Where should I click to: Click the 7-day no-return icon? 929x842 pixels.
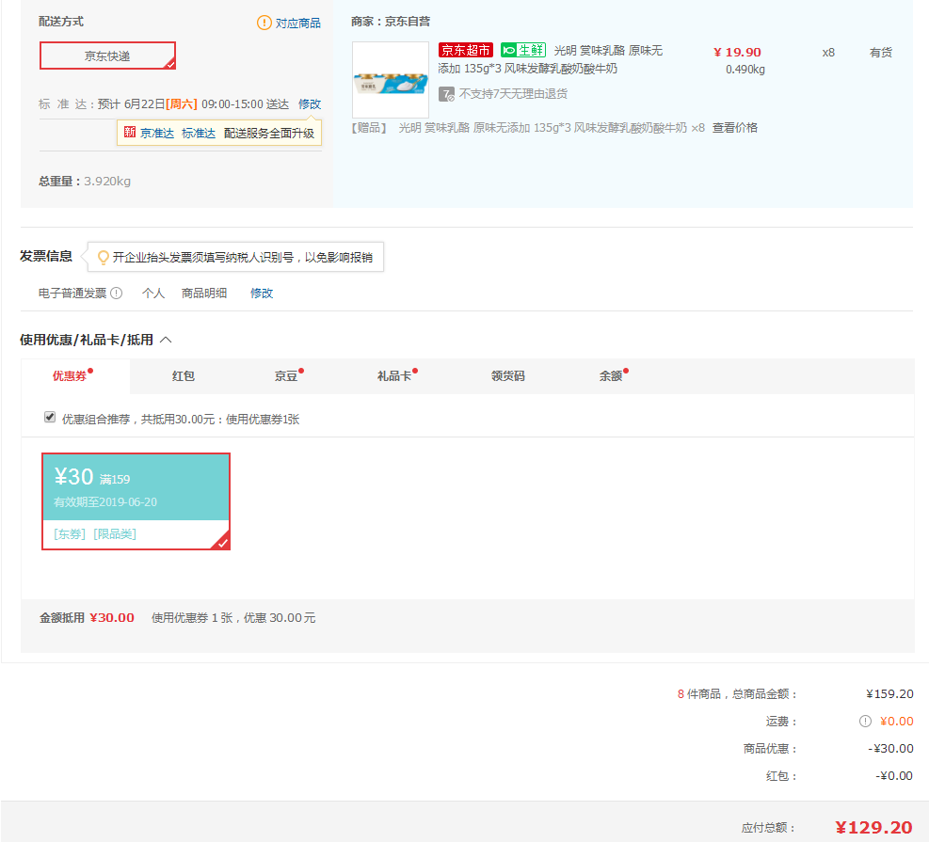pyautogui.click(x=446, y=94)
